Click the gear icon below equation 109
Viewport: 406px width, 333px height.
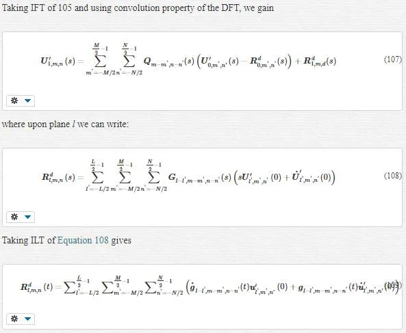(14, 319)
